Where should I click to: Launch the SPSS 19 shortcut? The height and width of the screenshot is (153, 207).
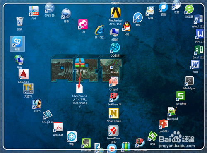point(50,8)
